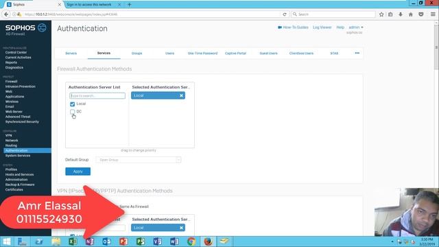Open Excel from the taskbar
This screenshot has height=247, width=439.
point(73,242)
